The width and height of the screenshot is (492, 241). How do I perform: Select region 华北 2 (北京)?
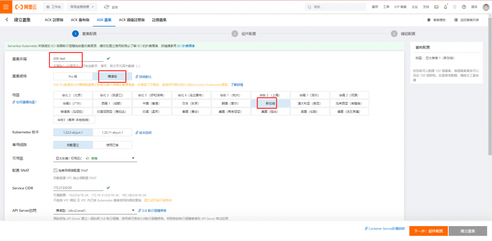[73, 95]
